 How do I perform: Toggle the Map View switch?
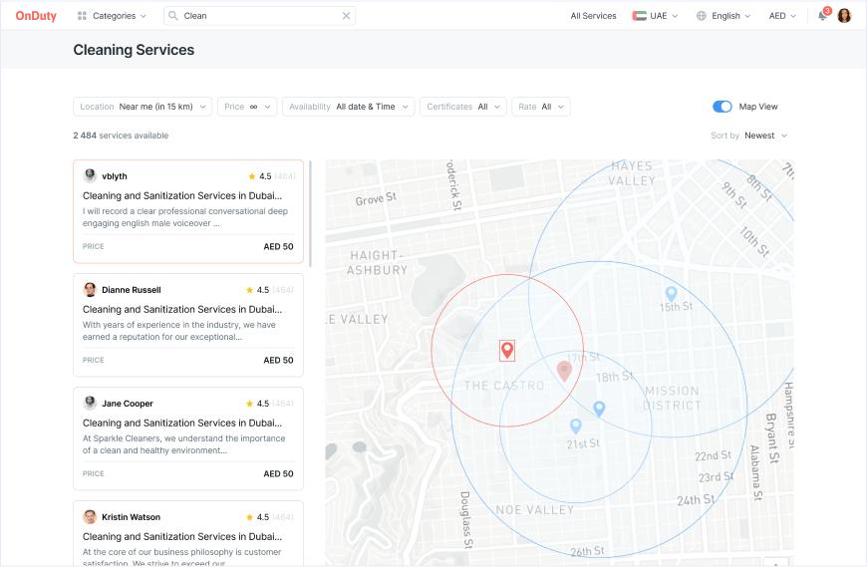tap(722, 106)
